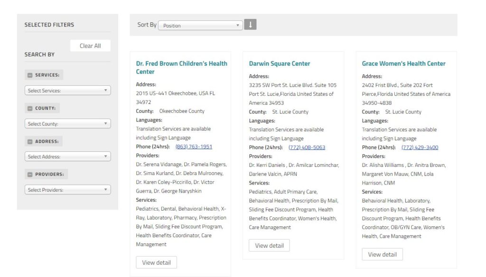This screenshot has height=277, width=486.
Task: Call phone number (772) 408-5063
Action: tap(307, 148)
